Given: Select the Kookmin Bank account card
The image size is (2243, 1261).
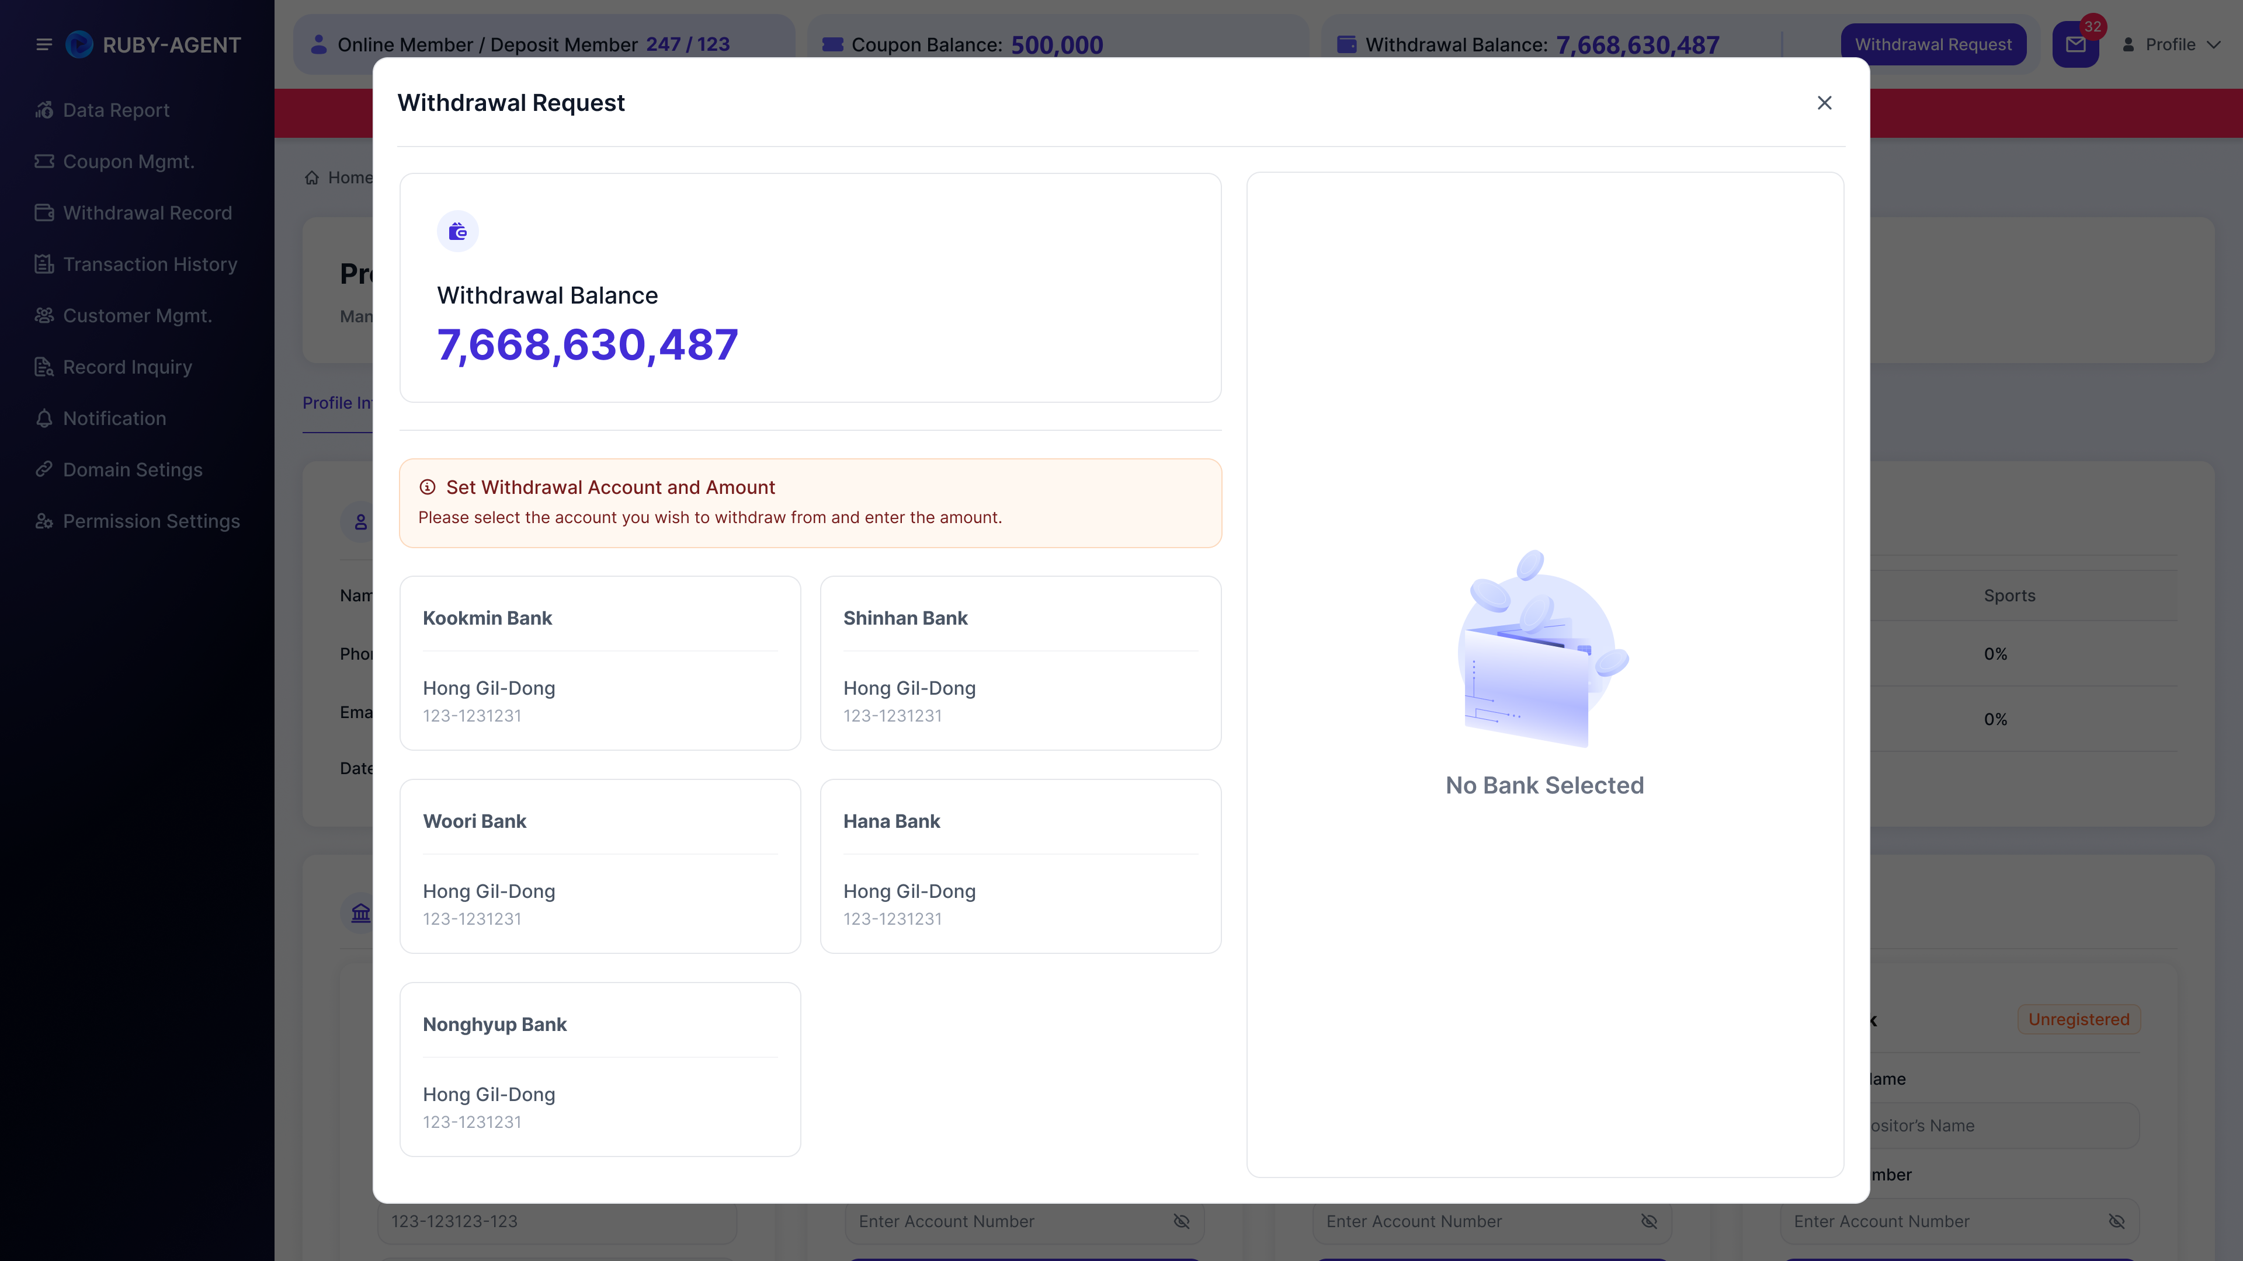Looking at the screenshot, I should 600,663.
